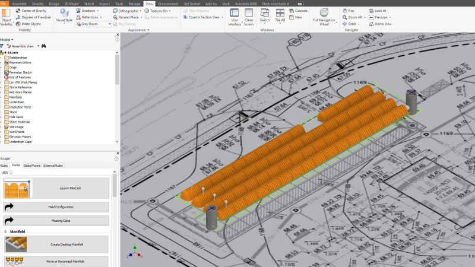The width and height of the screenshot is (475, 267).
Task: Collapse the Manifold section in iLogic forms
Action: tap(5, 231)
